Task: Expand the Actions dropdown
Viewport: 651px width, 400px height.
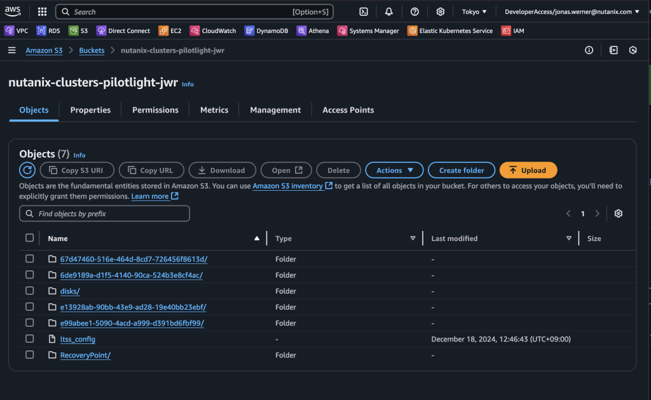Action: click(394, 170)
